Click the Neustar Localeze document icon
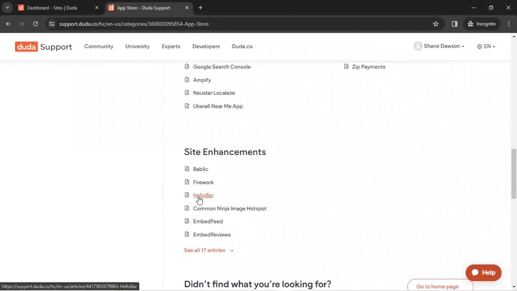 click(187, 93)
